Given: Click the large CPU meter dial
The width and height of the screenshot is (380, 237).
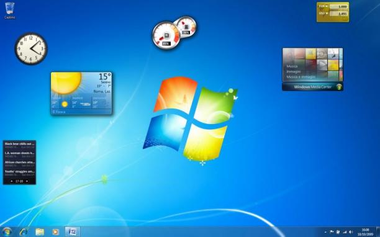Looking at the screenshot, I should [166, 35].
